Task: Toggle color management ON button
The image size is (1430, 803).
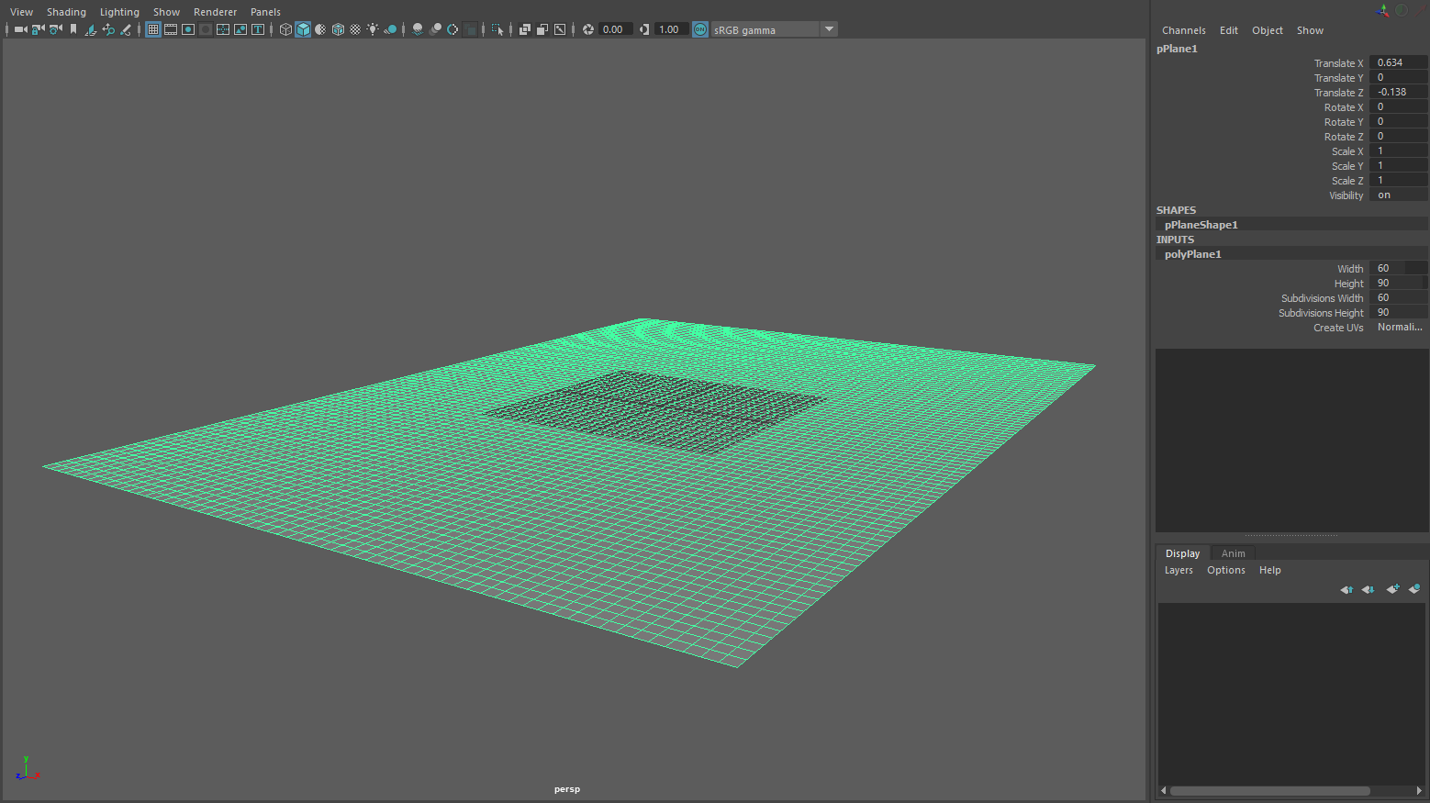Action: coord(700,29)
